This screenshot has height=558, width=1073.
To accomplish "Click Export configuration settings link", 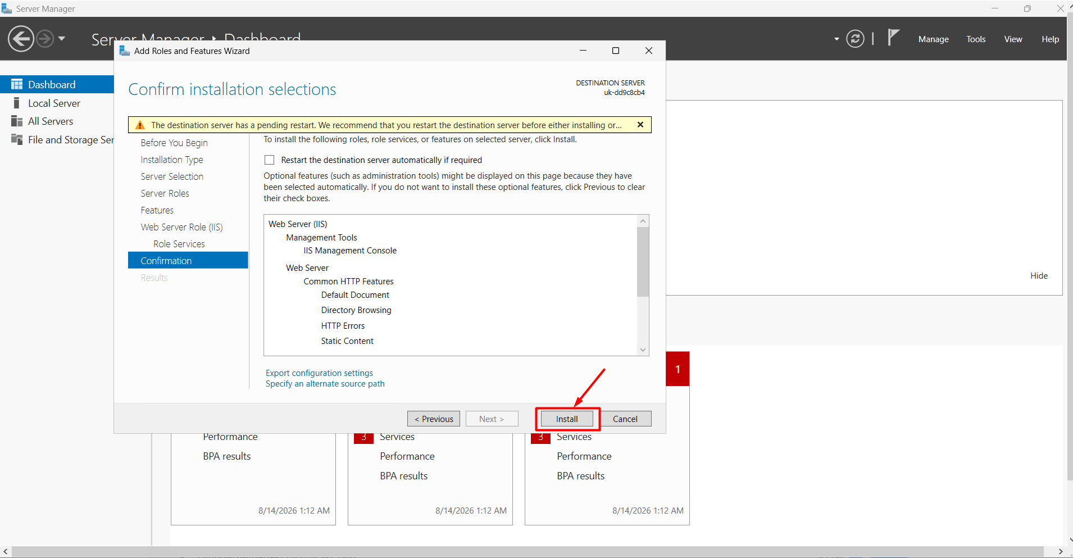I will 319,373.
